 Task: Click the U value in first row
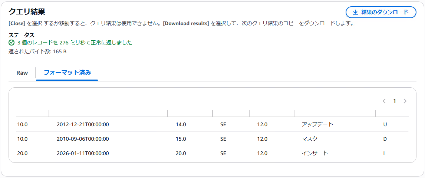[x=385, y=124]
